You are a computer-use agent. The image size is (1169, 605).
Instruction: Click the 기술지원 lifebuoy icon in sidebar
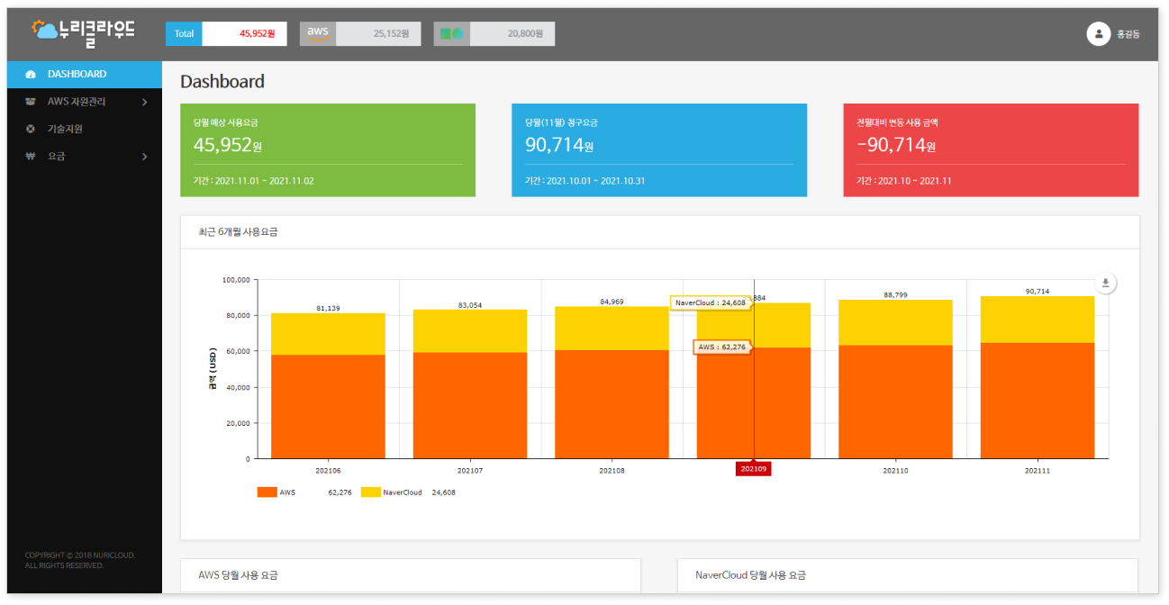[x=31, y=129]
